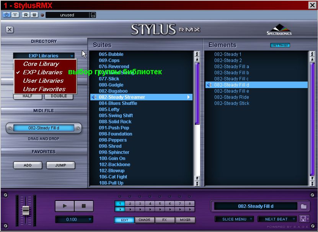Open the EXP Libraries directory dropdown
This screenshot has height=232, width=318.
(x=44, y=56)
